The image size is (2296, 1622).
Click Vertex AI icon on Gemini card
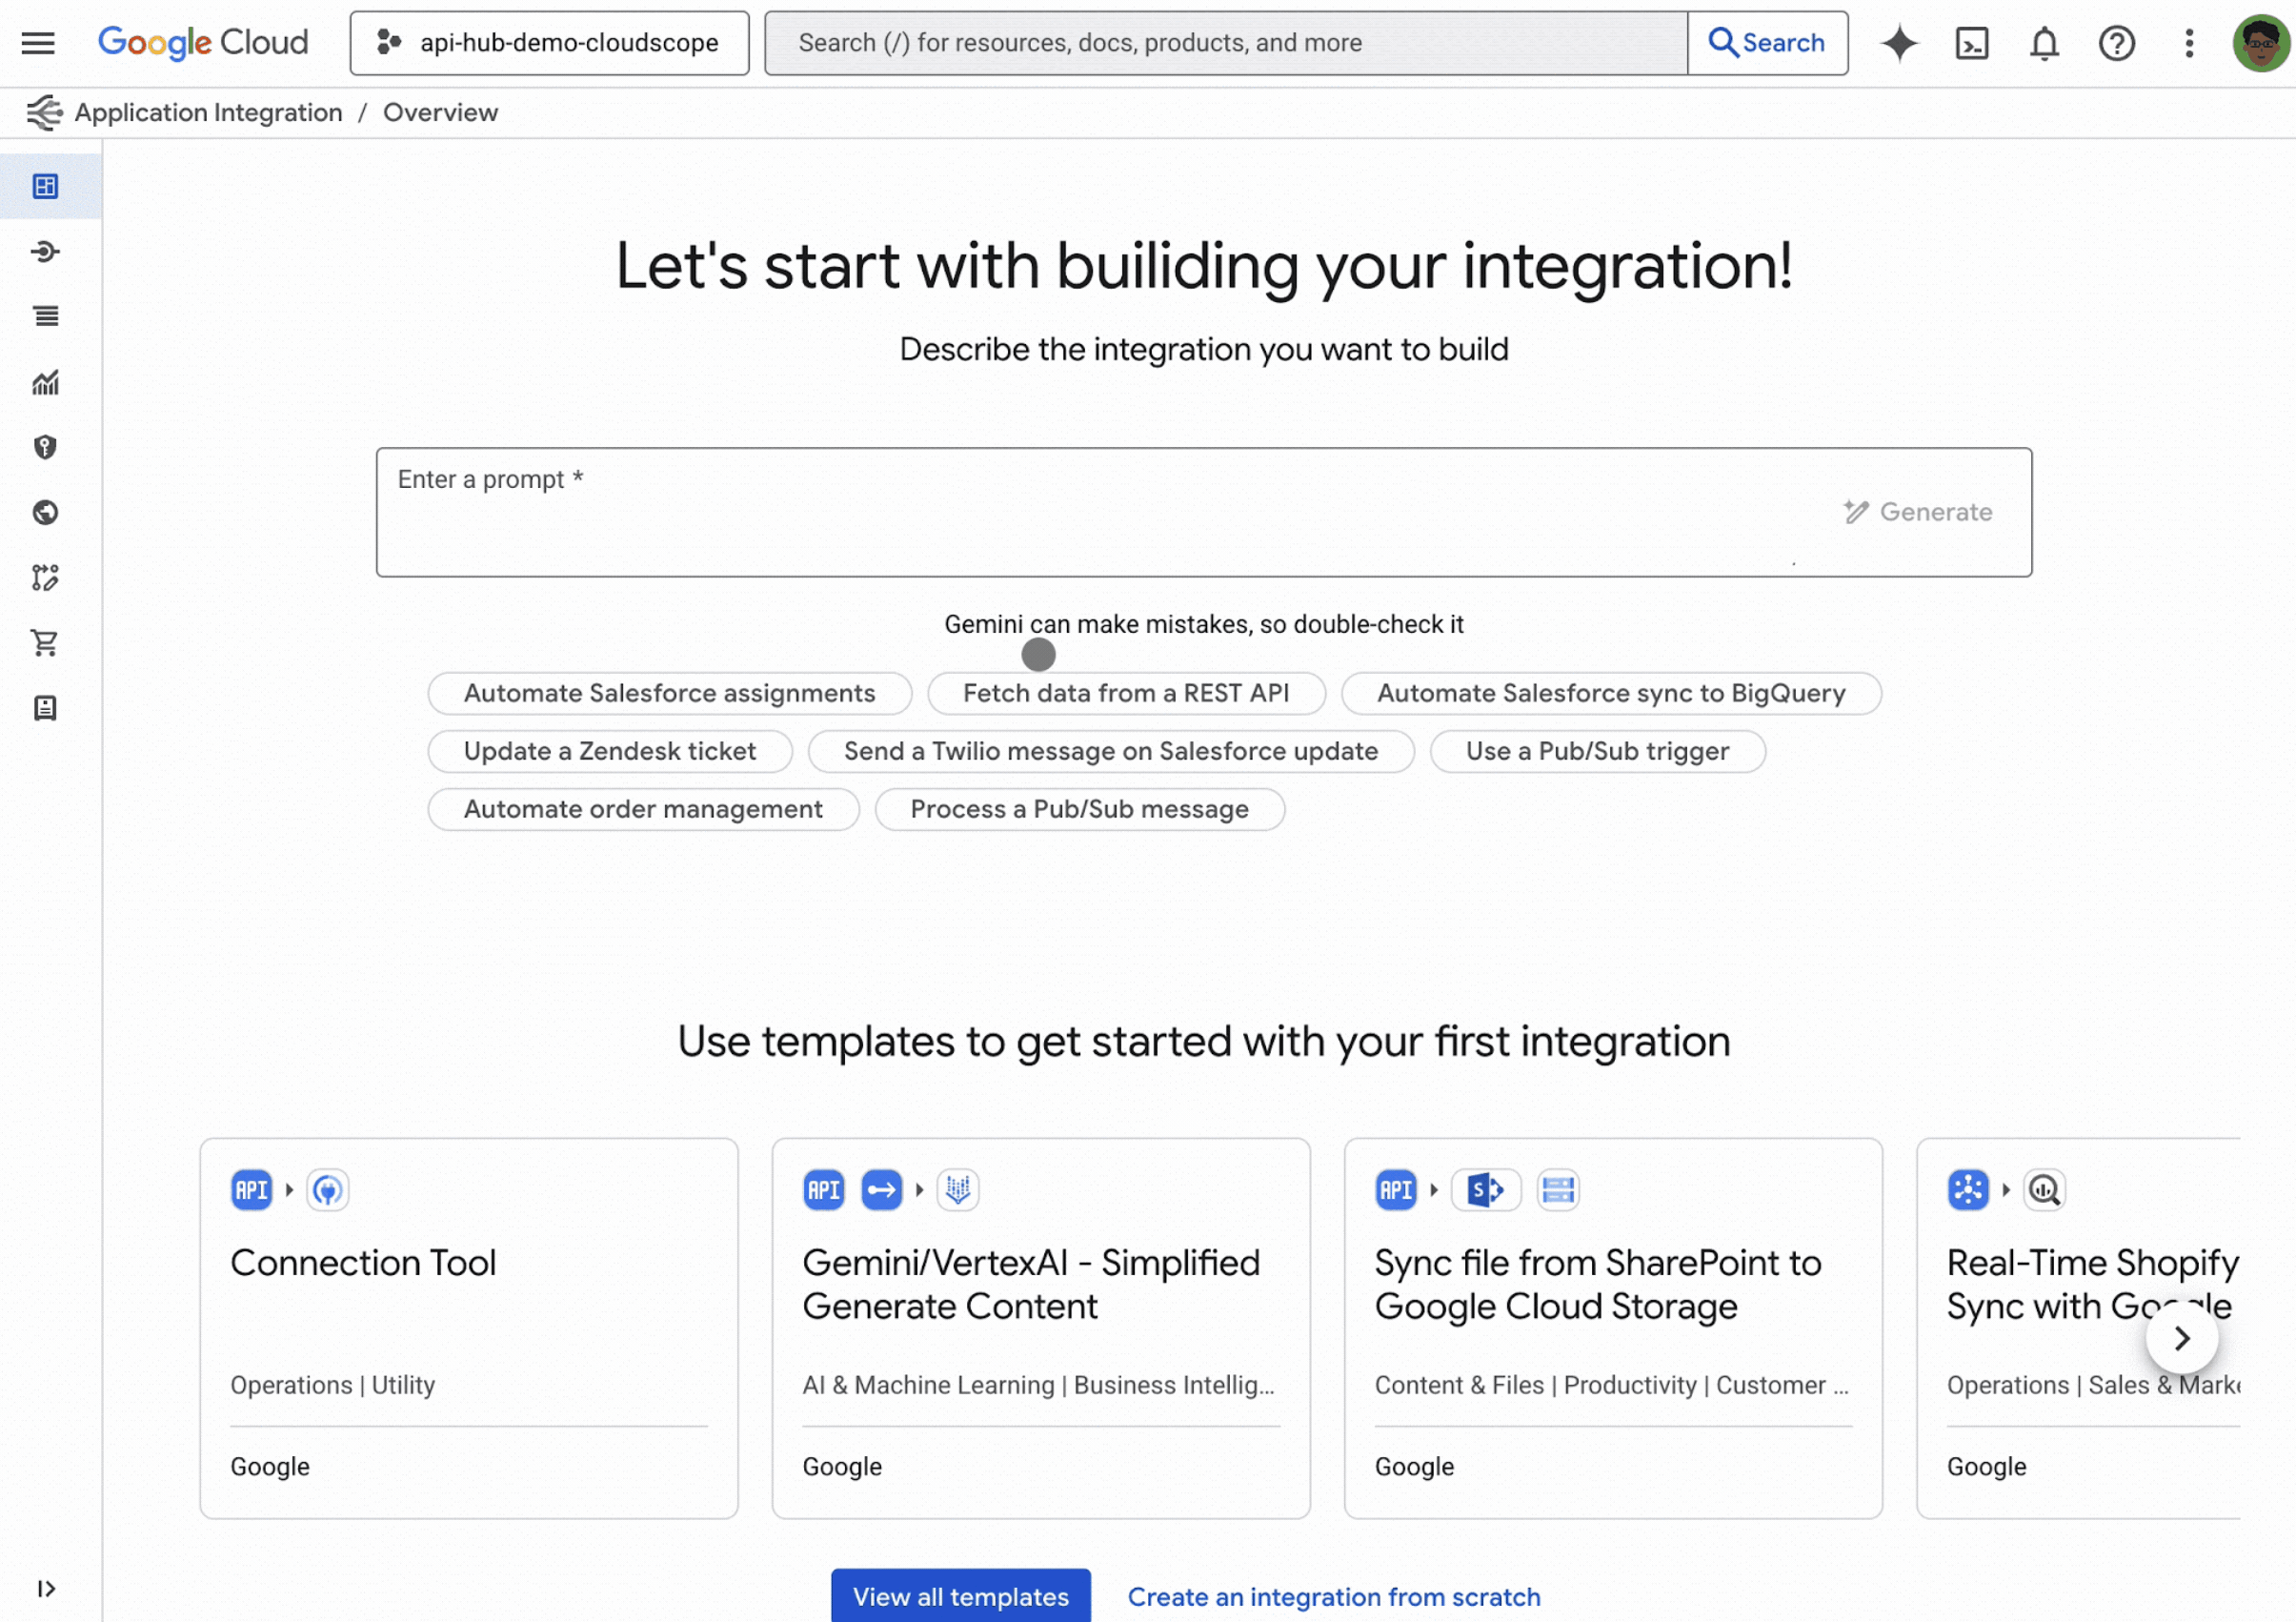(957, 1190)
